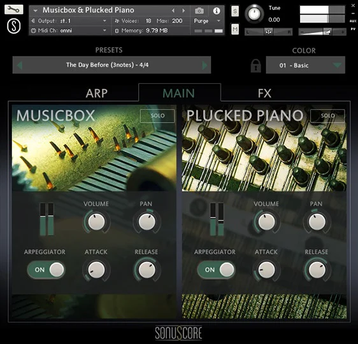Adjust the header output volume slider
The image size is (358, 344).
click(x=322, y=32)
